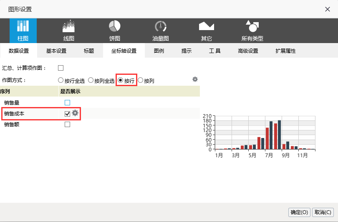Screen dimensions: 338x222
Task: Open gear settings beside 作图方式 options
Action: coord(195,79)
